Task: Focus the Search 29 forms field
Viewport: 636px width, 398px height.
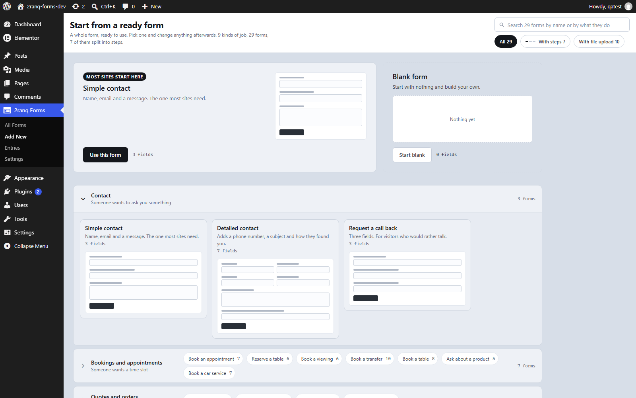Action: (x=562, y=25)
